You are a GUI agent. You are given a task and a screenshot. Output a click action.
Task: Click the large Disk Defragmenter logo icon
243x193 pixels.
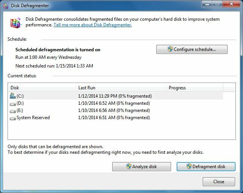(x=16, y=23)
